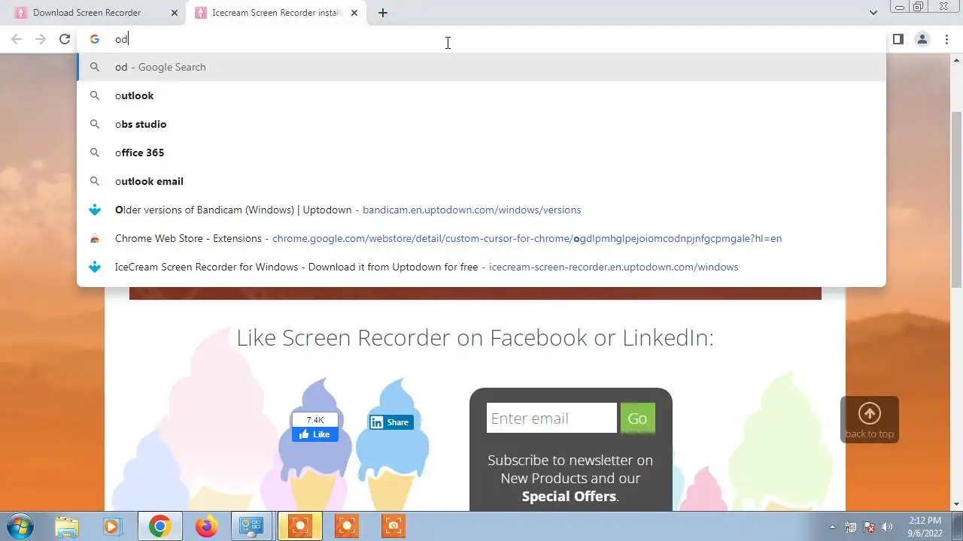Click Uptodown icon beside IceCream suggestion
The width and height of the screenshot is (963, 541).
[x=95, y=267]
